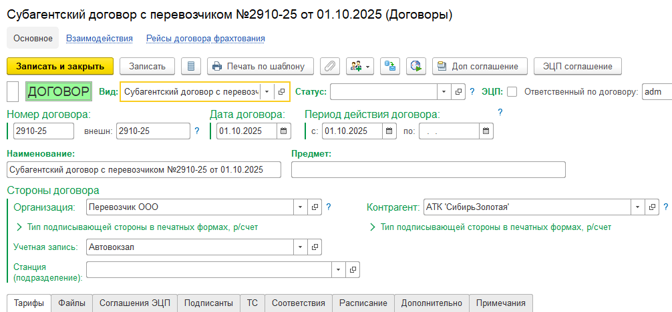Screen dimensions: 672x312
Task: Open Рейсы договора фрахтования link
Action: pos(205,39)
